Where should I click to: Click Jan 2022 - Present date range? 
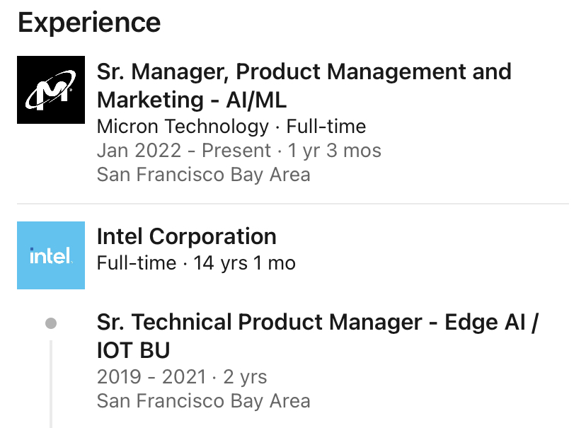pos(184,151)
